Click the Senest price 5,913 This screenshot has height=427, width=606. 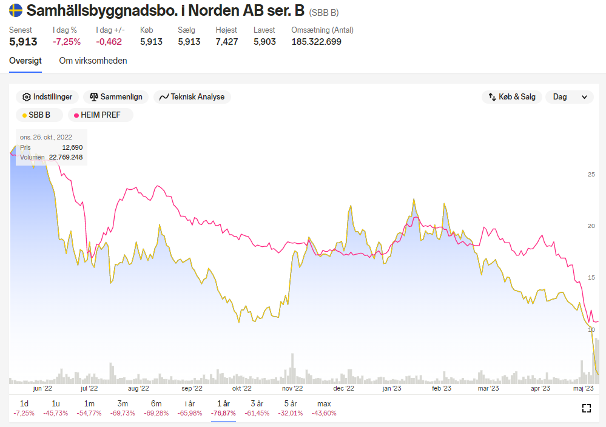[23, 42]
